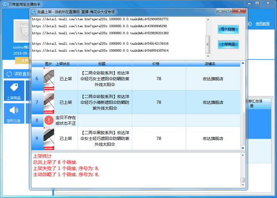Click 宏达旗舰店 in row 6
The image size is (277, 198).
pos(213,79)
